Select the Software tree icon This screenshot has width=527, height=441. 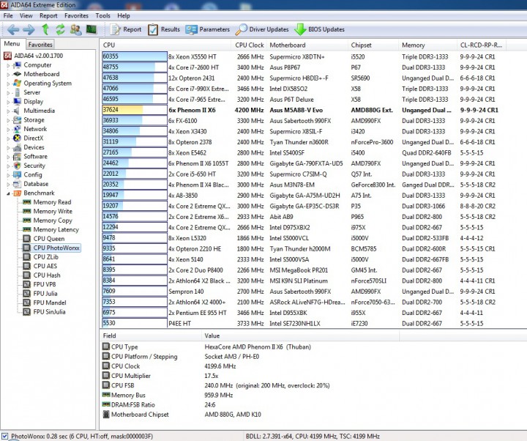(17, 157)
